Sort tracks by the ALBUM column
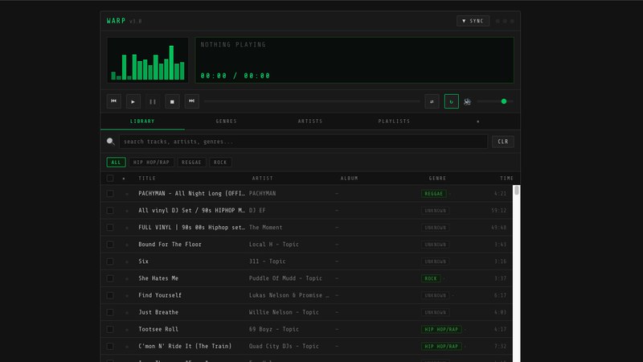 [350, 179]
